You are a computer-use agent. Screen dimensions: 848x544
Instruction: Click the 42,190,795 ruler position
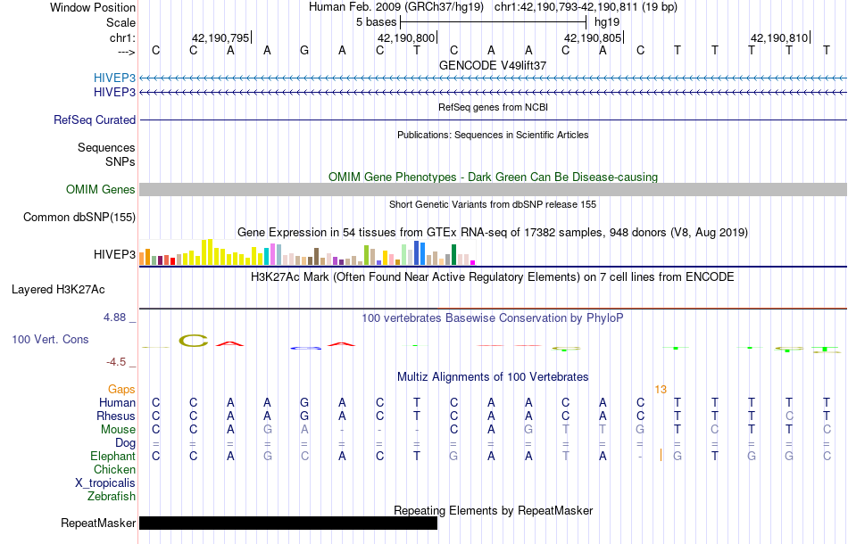pos(220,37)
